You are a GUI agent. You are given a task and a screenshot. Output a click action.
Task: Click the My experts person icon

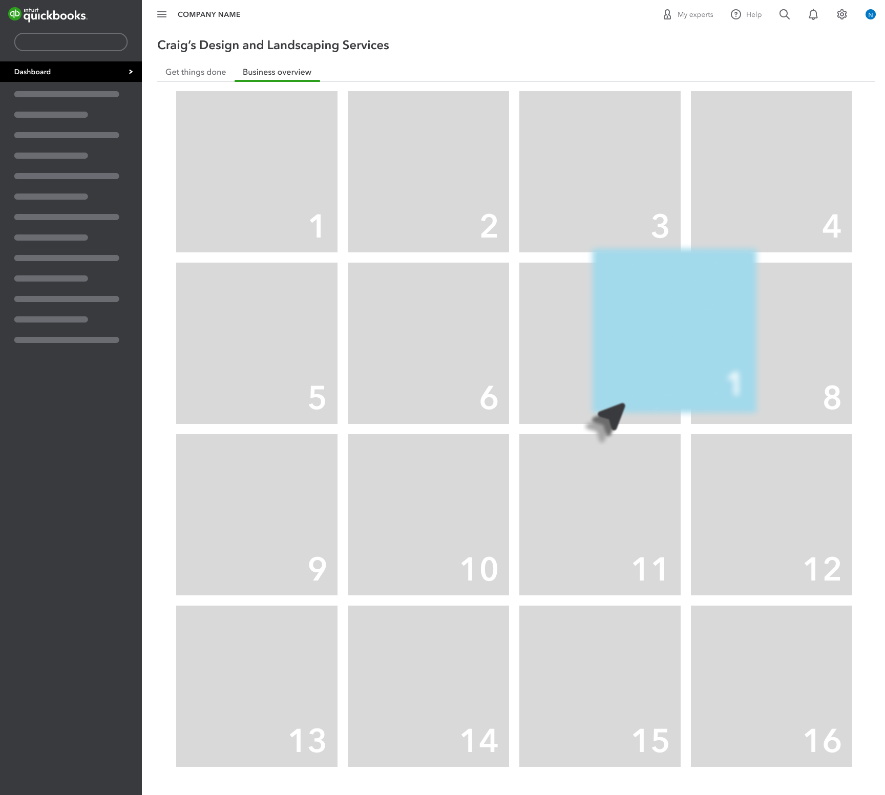[x=667, y=14]
